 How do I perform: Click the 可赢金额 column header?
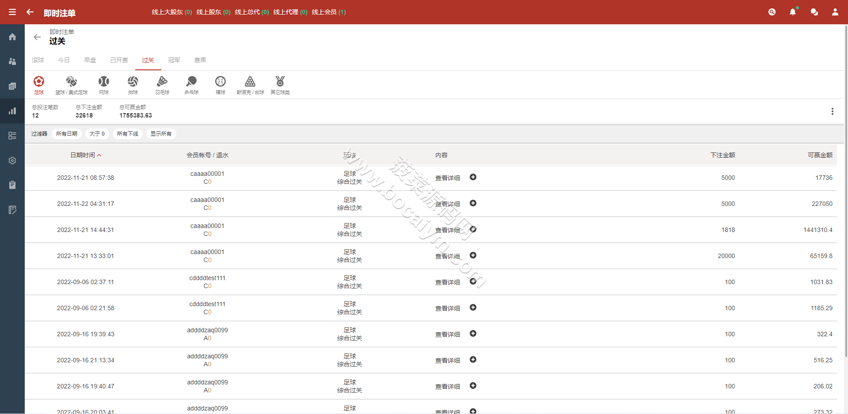tap(820, 155)
